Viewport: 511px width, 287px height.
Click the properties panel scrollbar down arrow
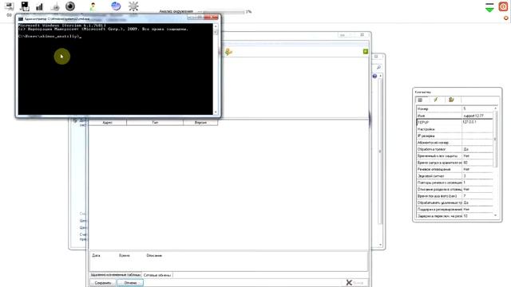click(x=495, y=215)
